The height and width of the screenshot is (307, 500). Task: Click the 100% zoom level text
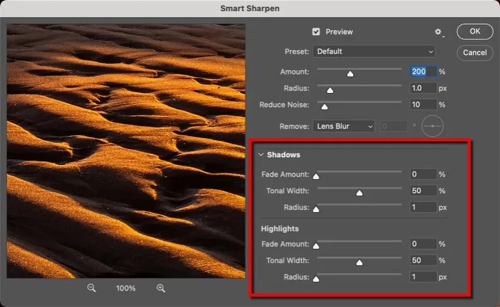click(x=126, y=289)
